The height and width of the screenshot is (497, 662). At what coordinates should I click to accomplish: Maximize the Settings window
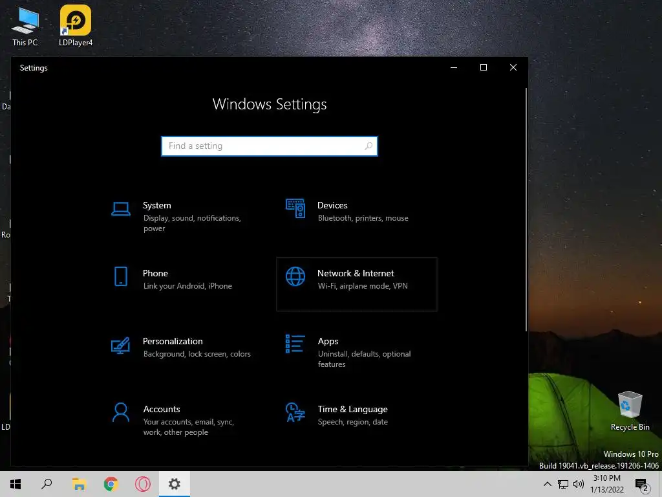point(484,67)
